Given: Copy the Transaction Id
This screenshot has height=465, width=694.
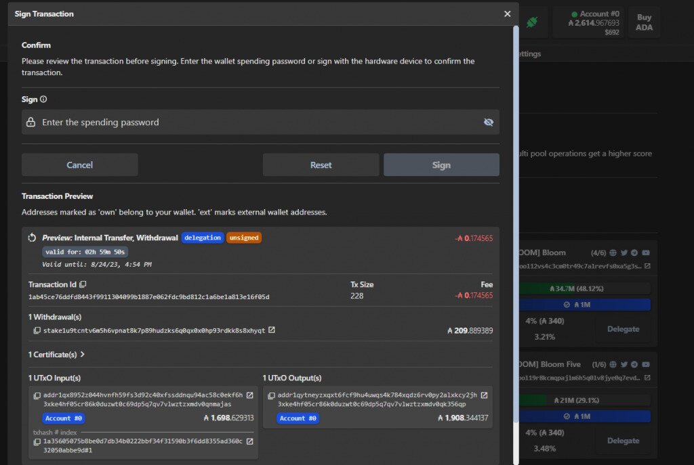Looking at the screenshot, I should point(83,285).
